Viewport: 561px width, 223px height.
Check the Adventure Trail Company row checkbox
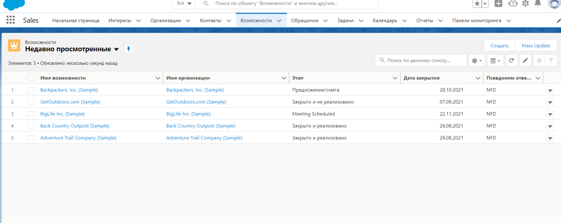(31, 138)
